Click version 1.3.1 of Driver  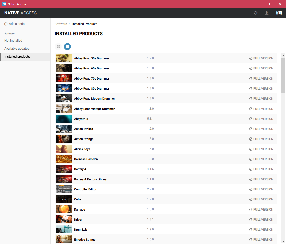click(150, 219)
